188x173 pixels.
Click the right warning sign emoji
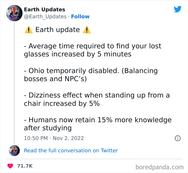(87, 30)
